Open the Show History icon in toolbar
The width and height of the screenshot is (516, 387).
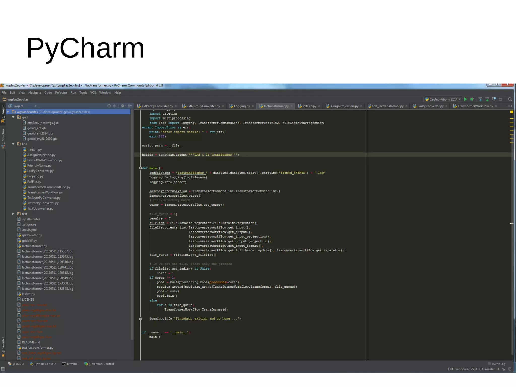[494, 99]
